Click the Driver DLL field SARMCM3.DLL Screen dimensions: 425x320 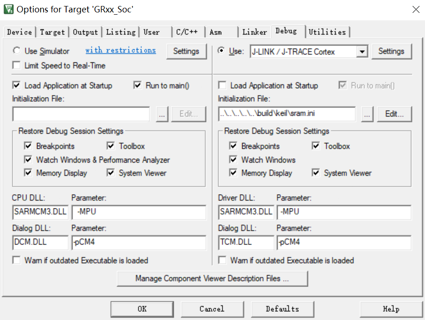[x=246, y=212]
